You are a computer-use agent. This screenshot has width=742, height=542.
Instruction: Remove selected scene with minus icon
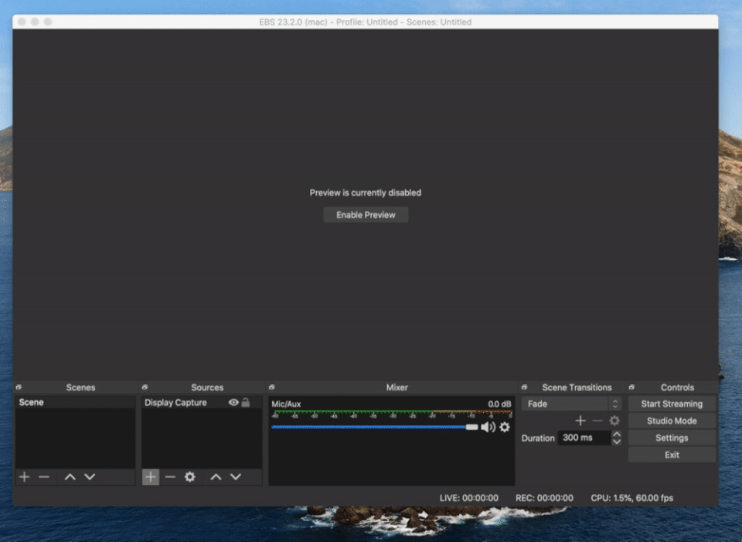point(44,477)
